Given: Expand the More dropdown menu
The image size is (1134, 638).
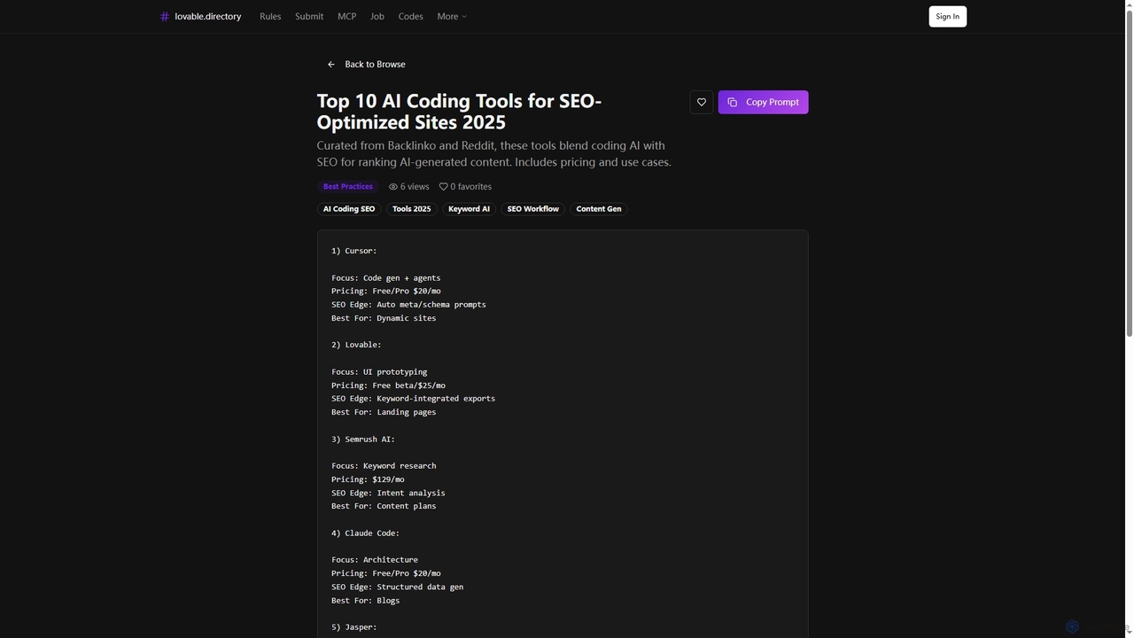Looking at the screenshot, I should coord(452,17).
